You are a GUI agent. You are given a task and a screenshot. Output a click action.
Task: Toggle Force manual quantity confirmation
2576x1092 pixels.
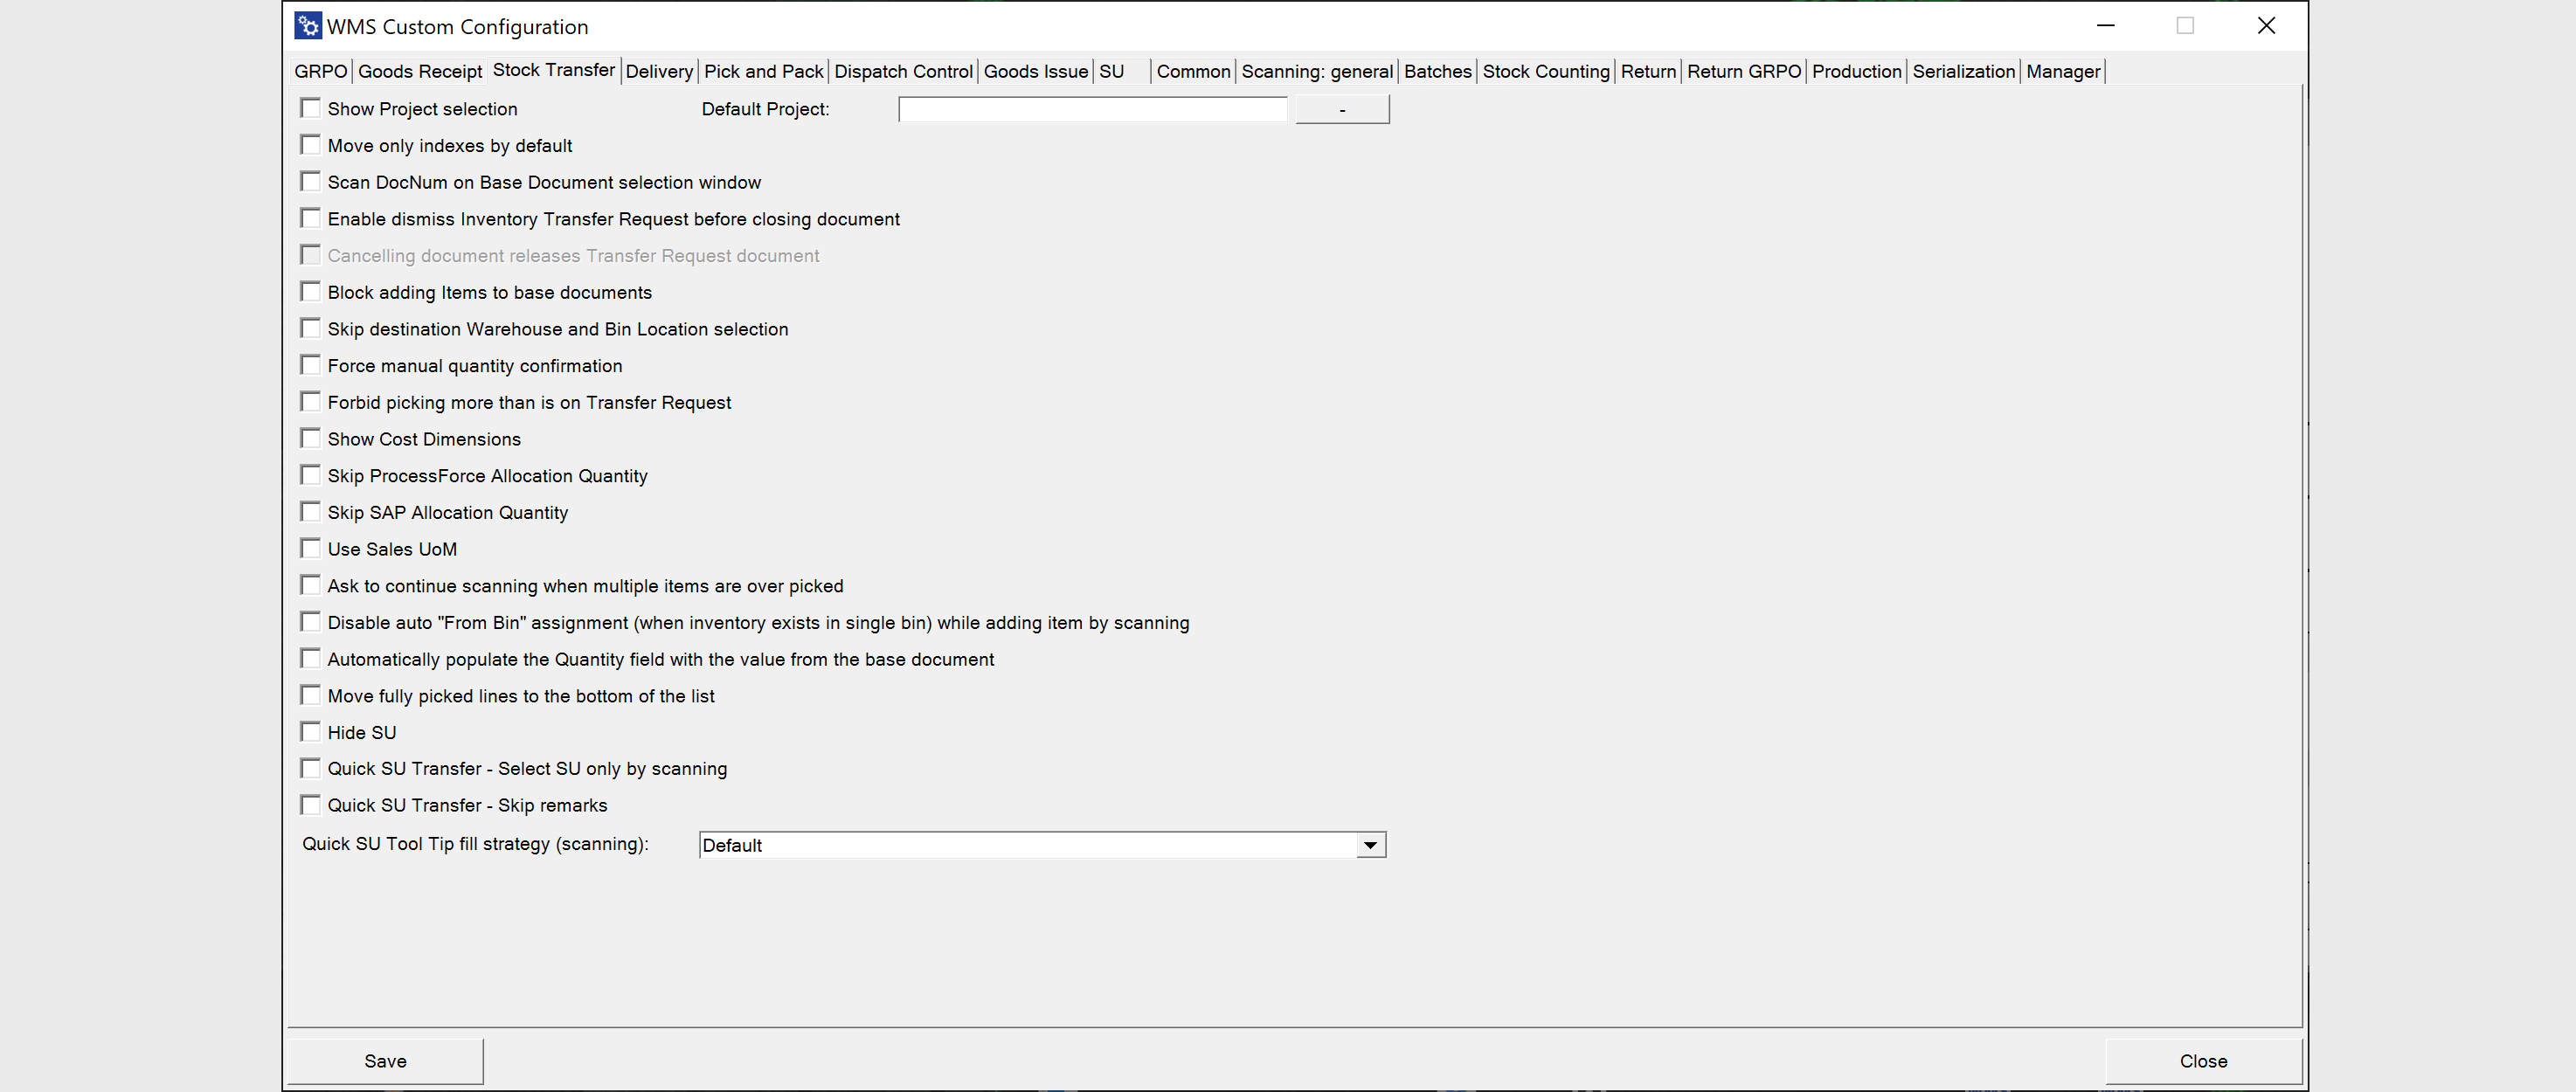pos(311,365)
